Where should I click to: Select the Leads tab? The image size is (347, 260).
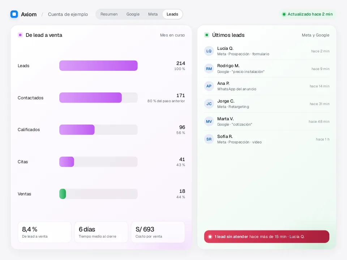(x=172, y=14)
